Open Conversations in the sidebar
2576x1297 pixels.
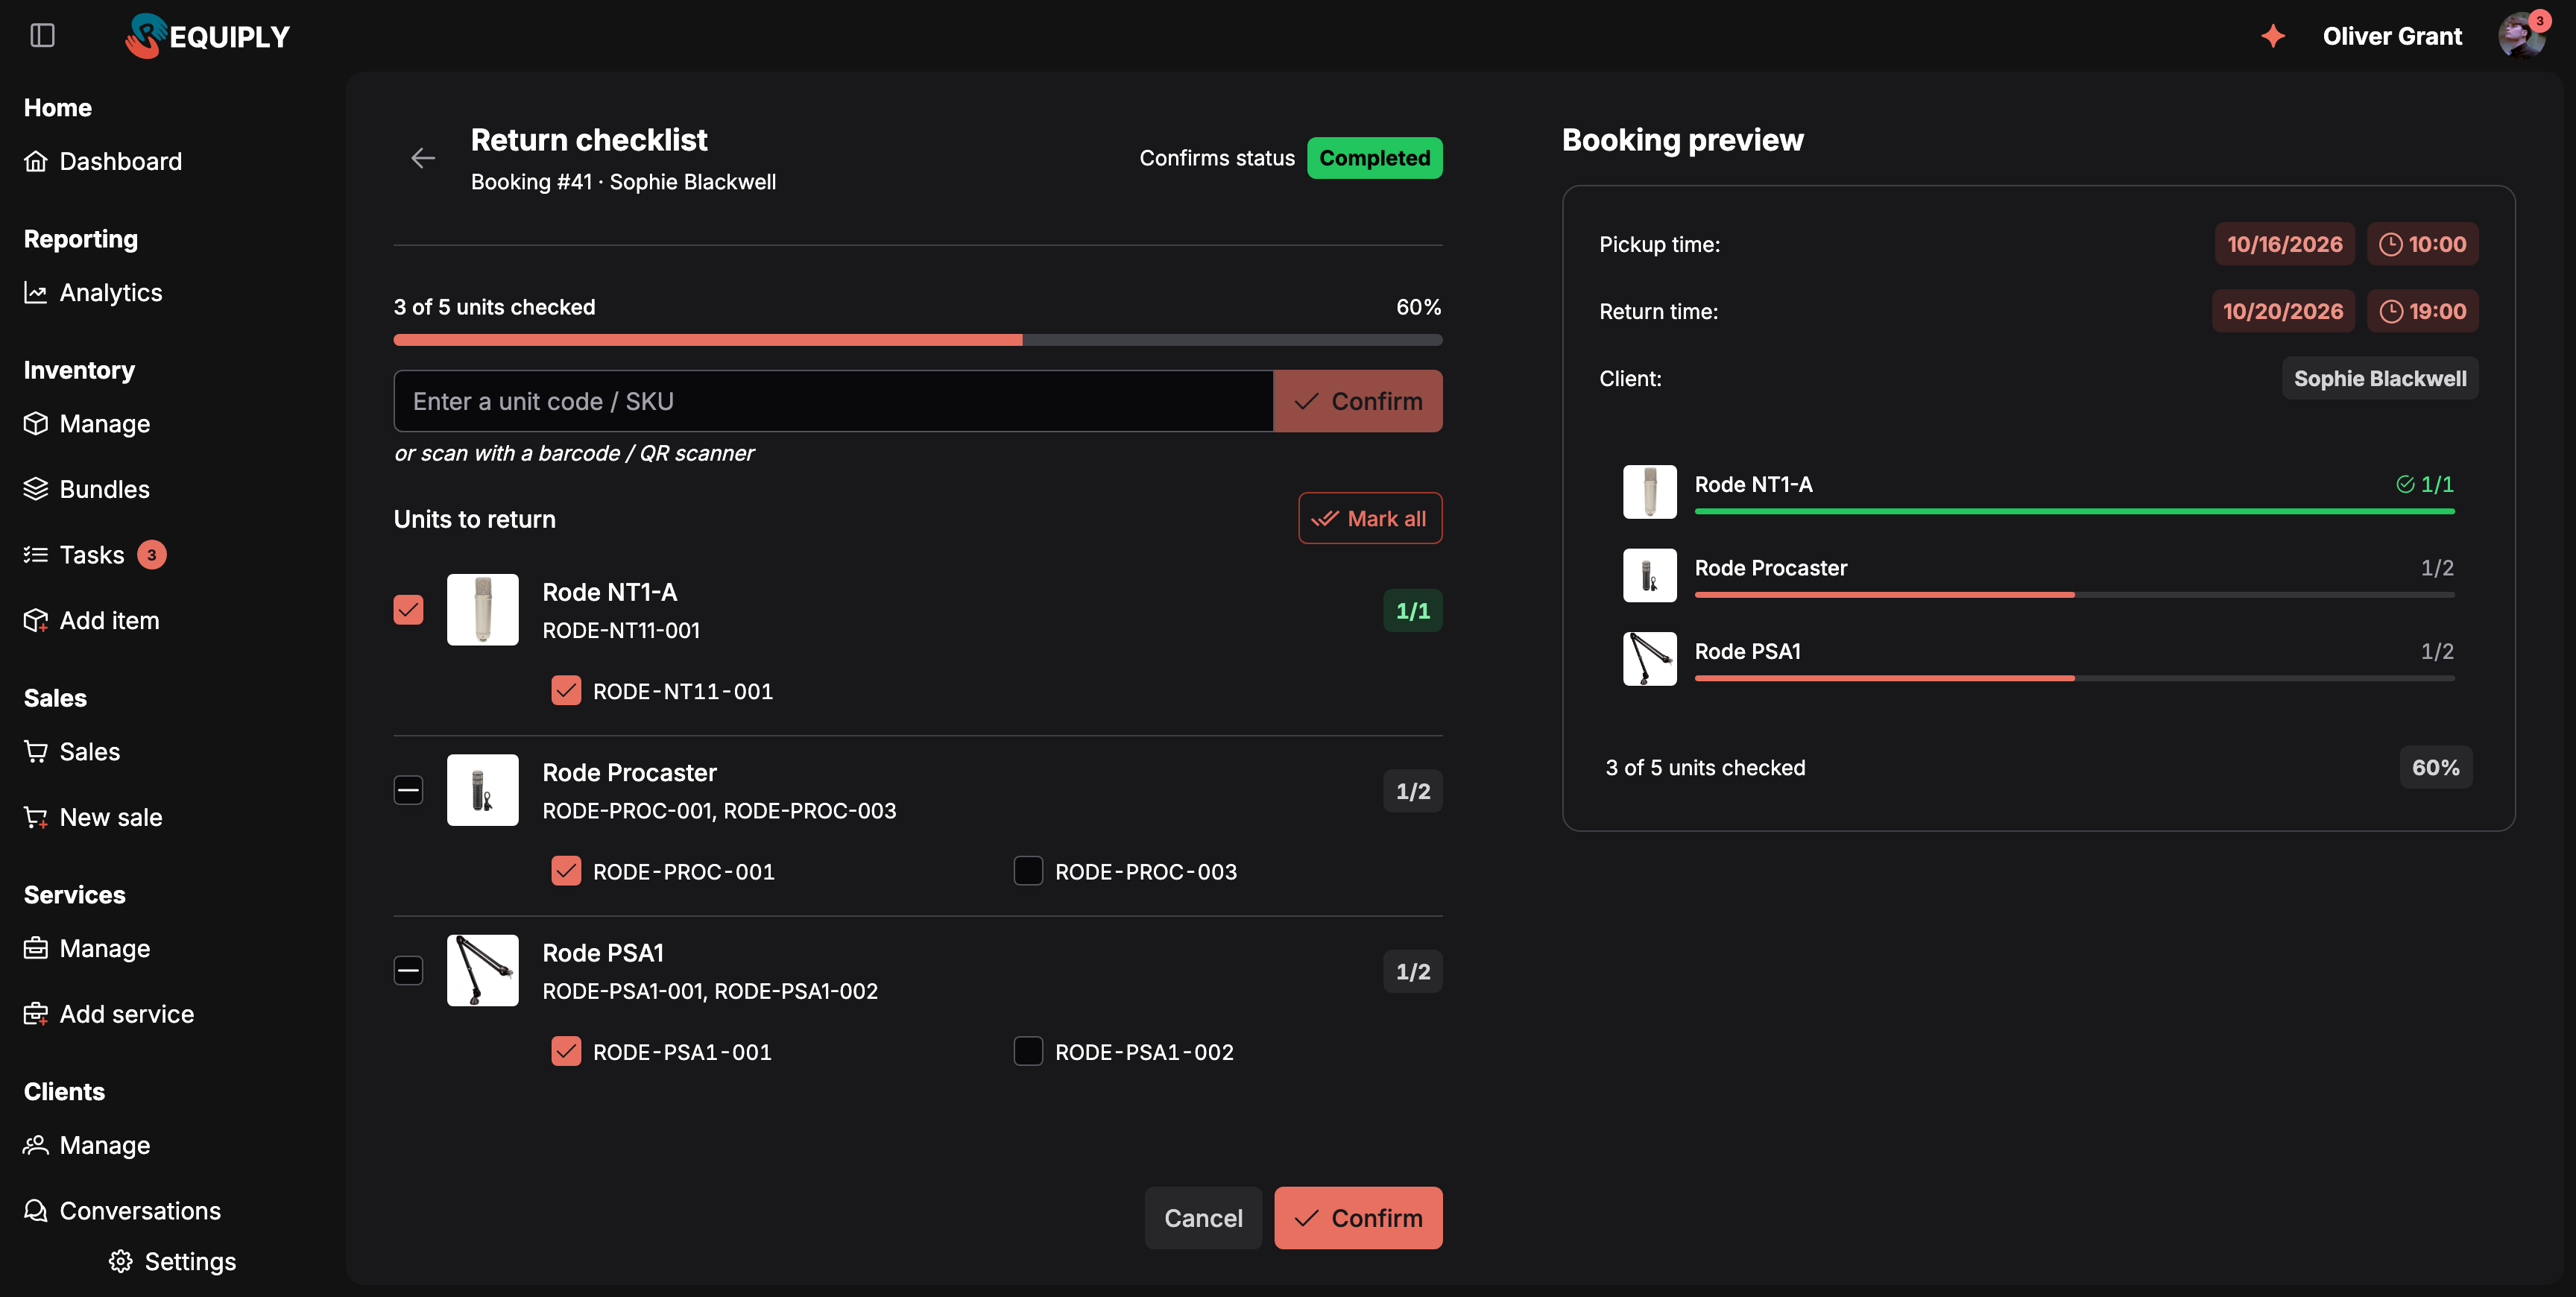pyautogui.click(x=122, y=1211)
